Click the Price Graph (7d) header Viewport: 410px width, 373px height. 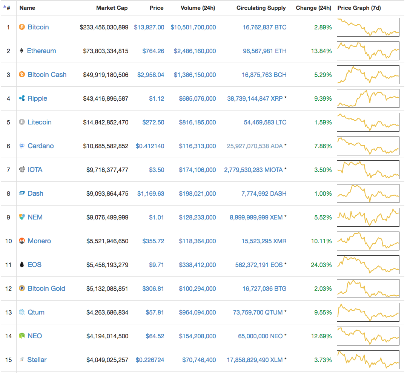point(359,8)
